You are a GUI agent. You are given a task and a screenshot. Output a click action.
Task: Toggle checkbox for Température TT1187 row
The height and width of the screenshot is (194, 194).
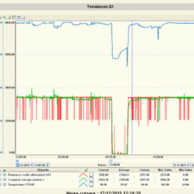pyautogui.click(x=5, y=184)
